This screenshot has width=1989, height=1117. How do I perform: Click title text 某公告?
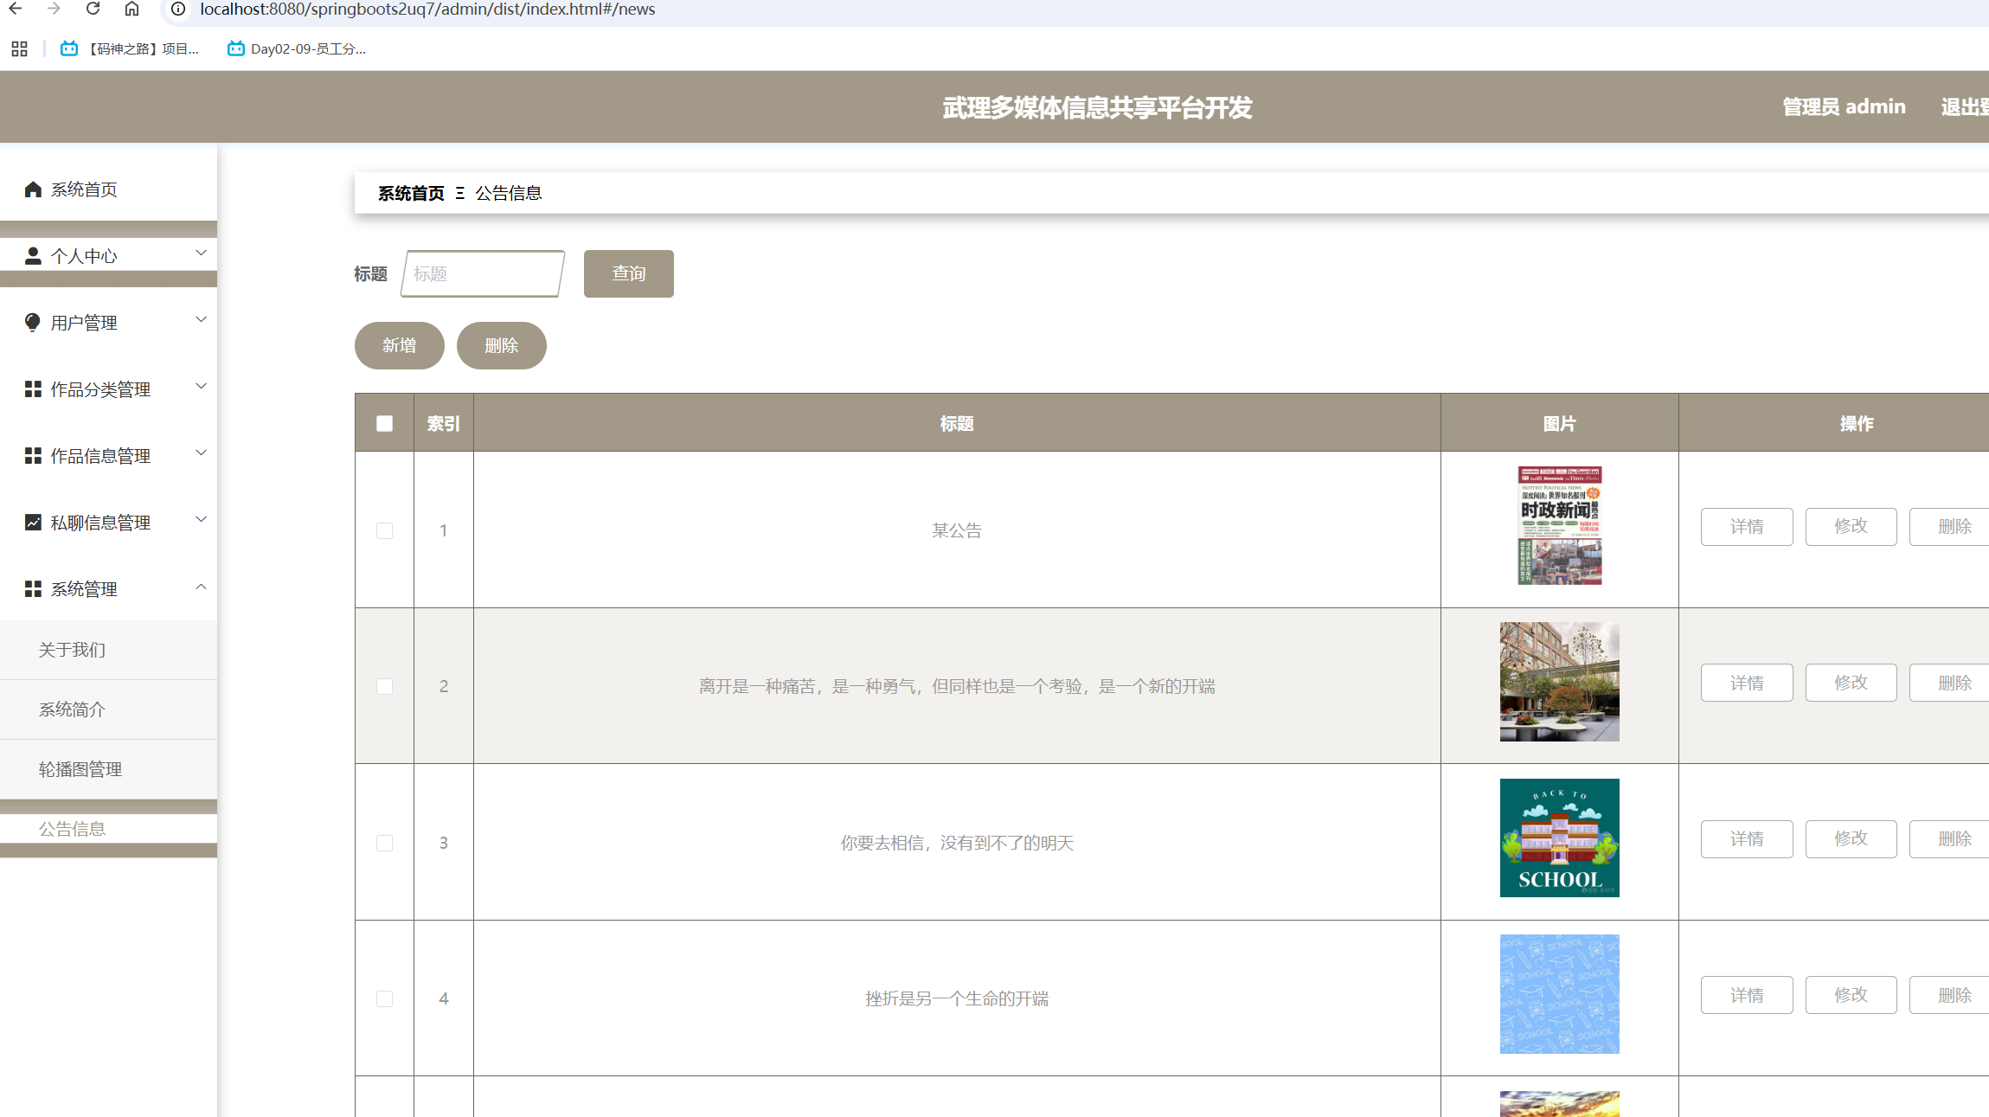957,530
